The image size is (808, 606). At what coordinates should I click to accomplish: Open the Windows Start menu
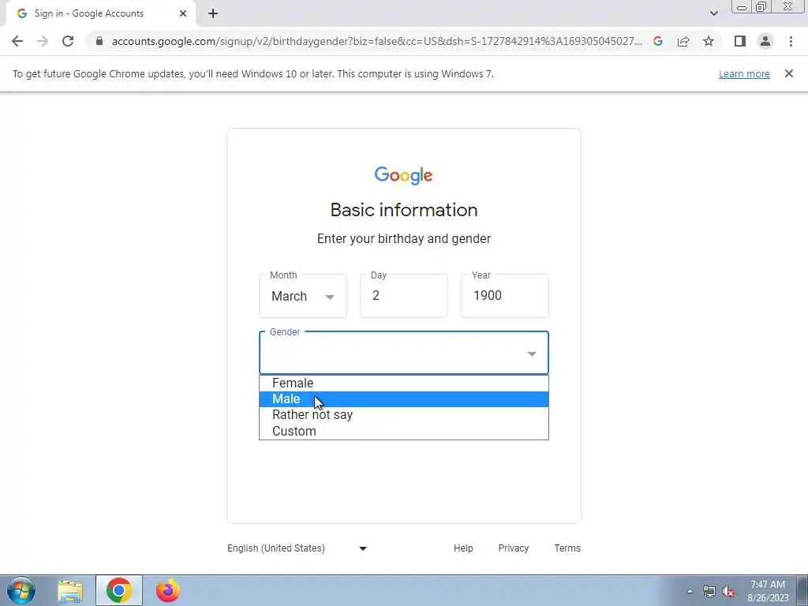click(21, 590)
